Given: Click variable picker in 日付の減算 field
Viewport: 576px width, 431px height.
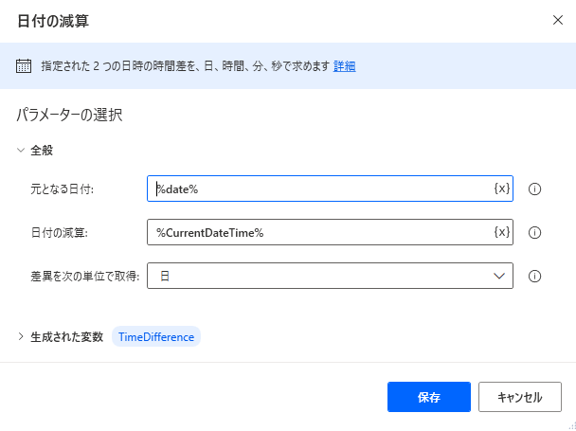Looking at the screenshot, I should [502, 232].
